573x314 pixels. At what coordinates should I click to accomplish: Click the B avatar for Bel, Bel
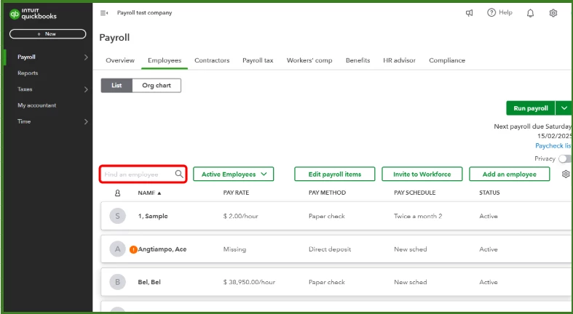(118, 282)
